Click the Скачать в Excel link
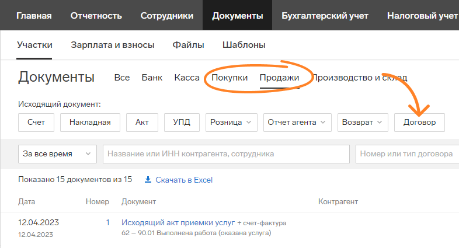The width and height of the screenshot is (459, 248). 184,180
